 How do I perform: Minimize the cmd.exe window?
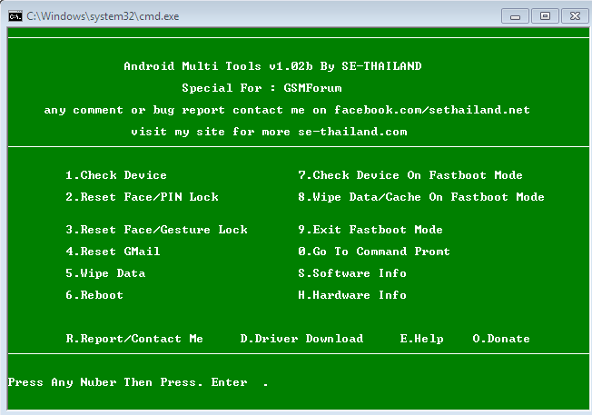click(515, 16)
